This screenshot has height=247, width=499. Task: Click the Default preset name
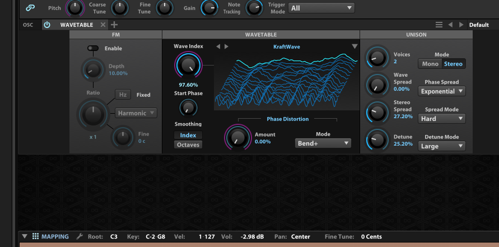pyautogui.click(x=479, y=25)
